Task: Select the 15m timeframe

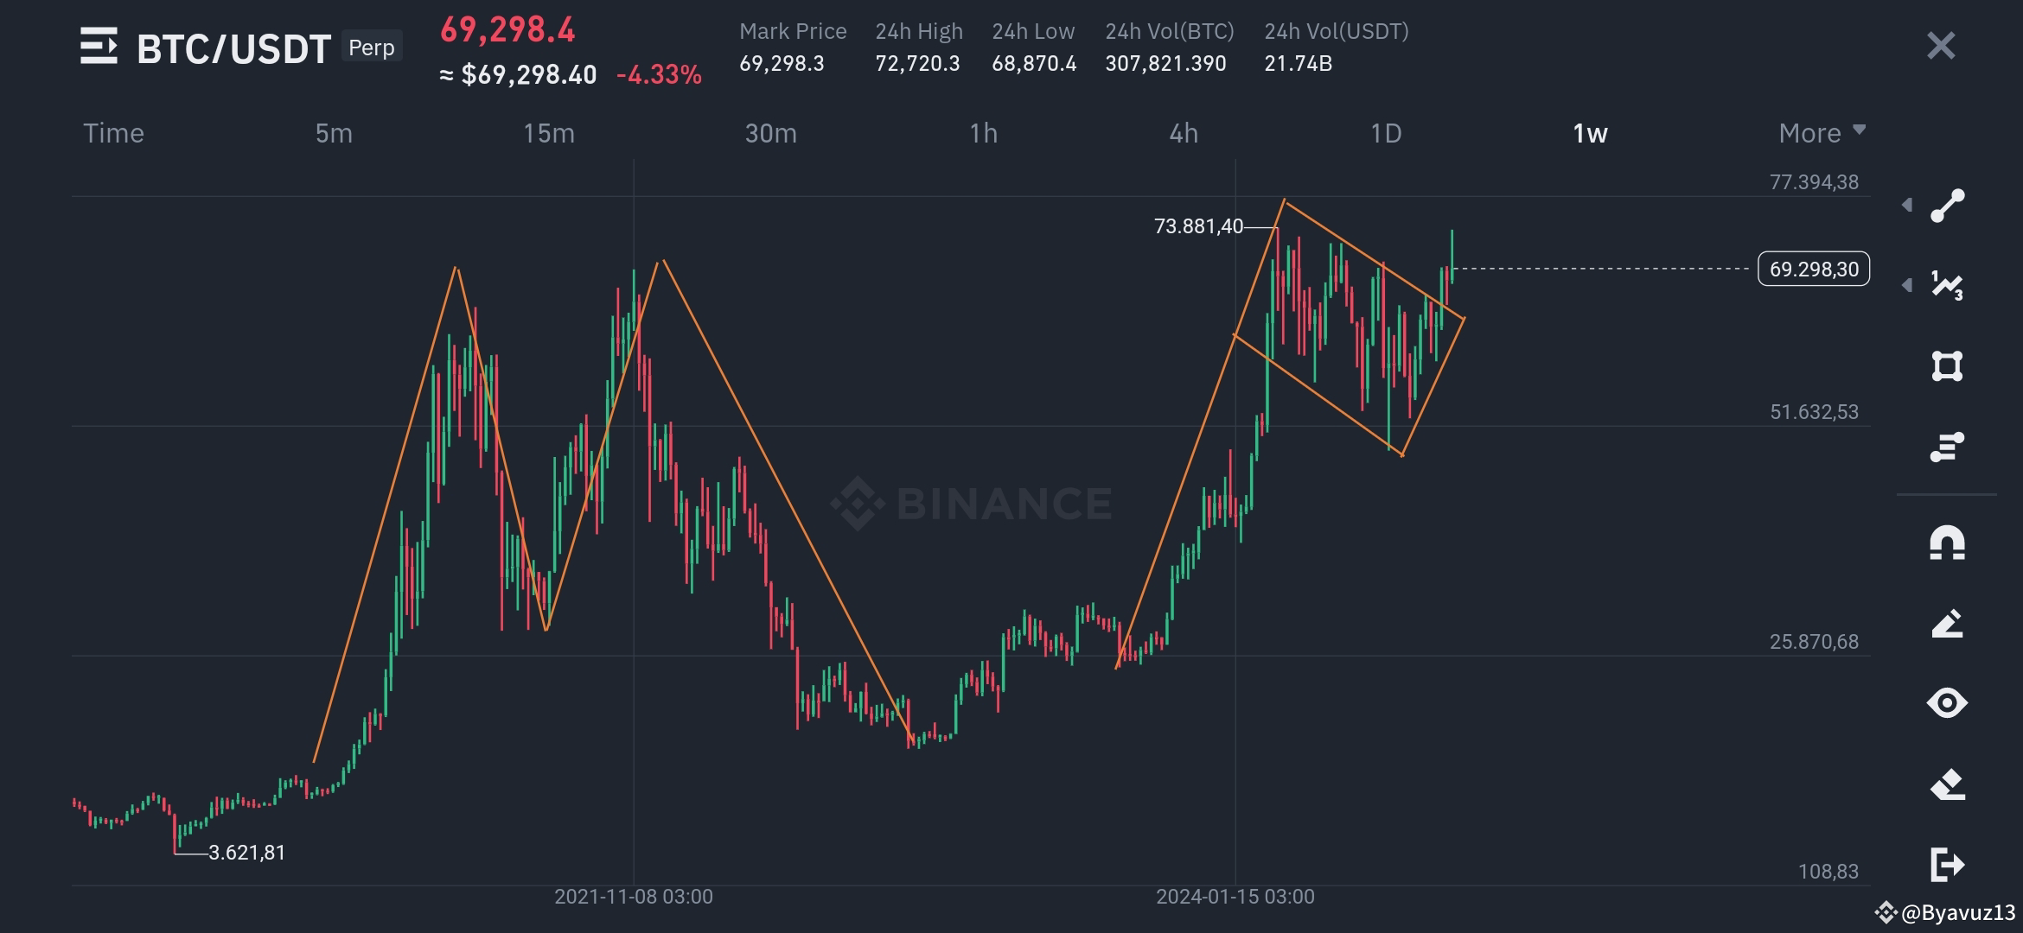Action: click(x=549, y=133)
